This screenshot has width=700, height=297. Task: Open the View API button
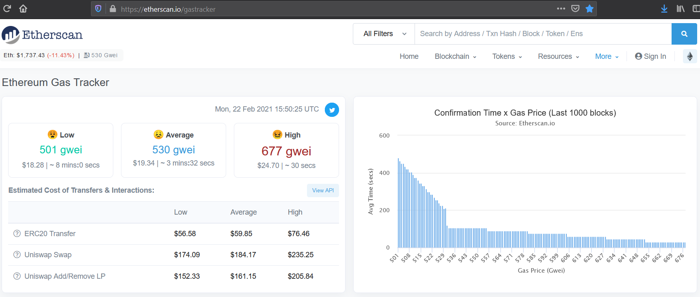click(x=323, y=190)
